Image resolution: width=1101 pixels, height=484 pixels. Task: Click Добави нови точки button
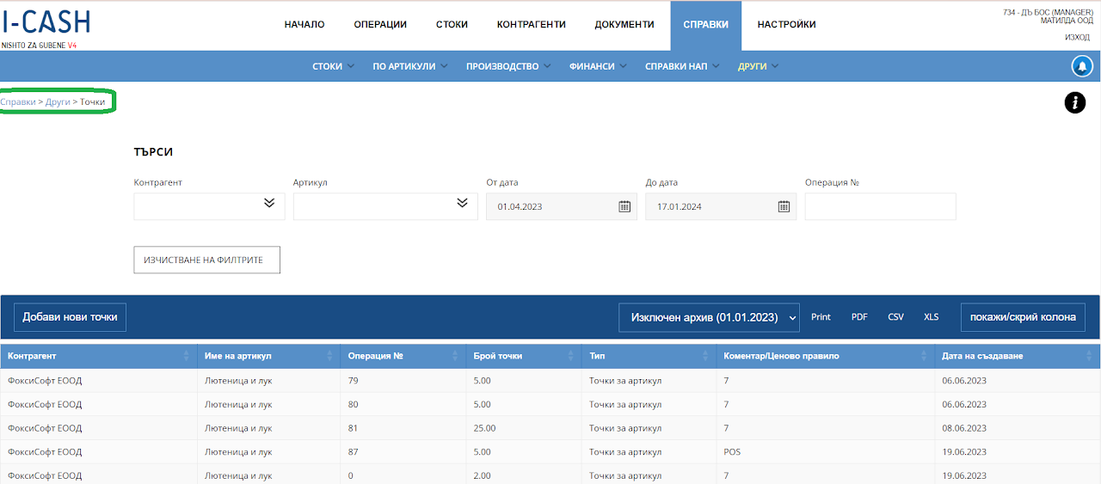point(70,317)
